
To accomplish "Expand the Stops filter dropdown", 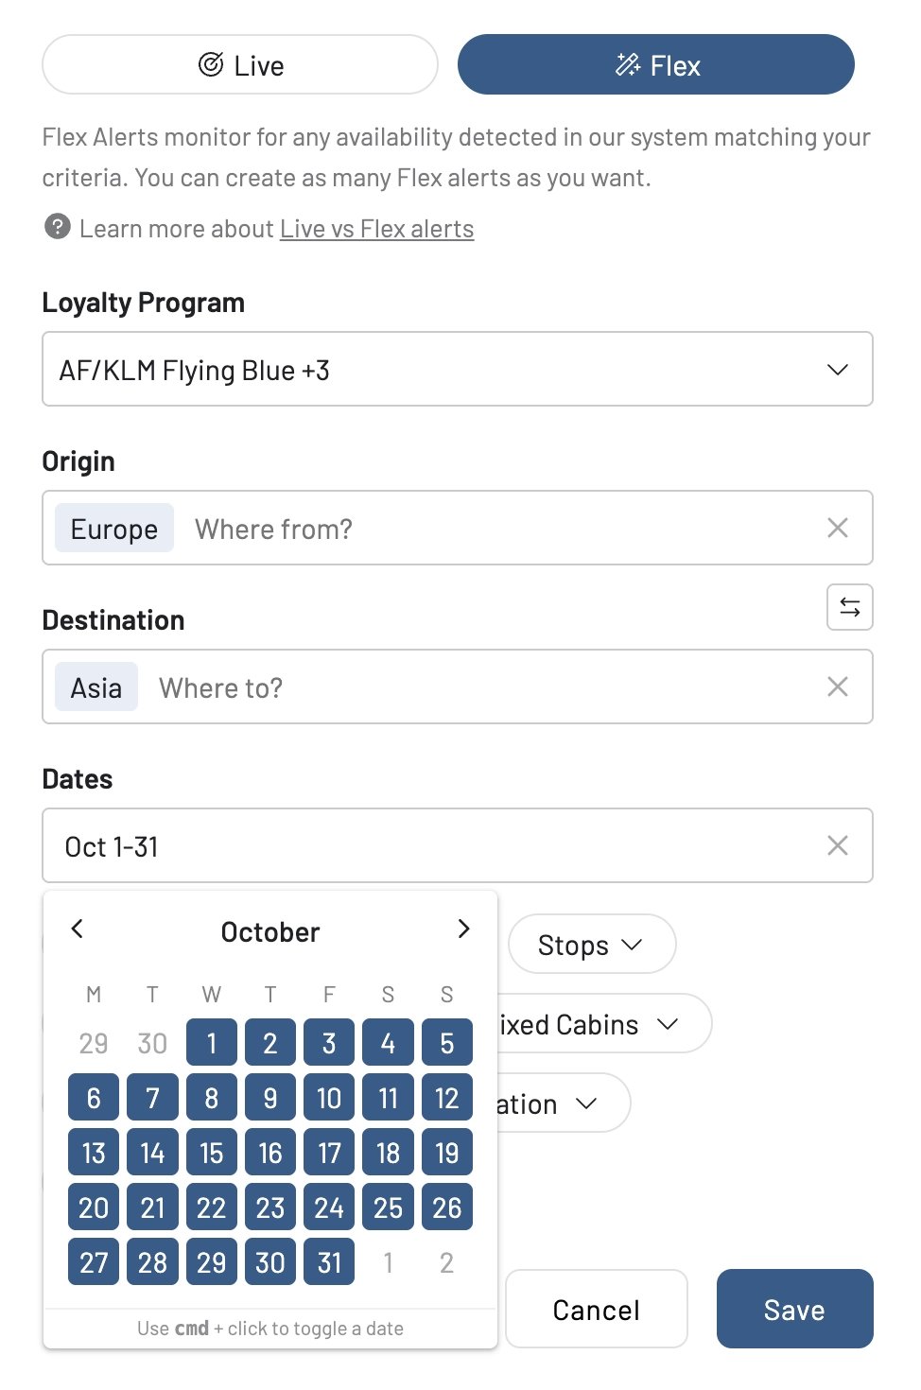I will coord(592,945).
